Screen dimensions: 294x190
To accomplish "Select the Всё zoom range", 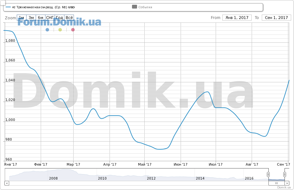I will click(69, 18).
